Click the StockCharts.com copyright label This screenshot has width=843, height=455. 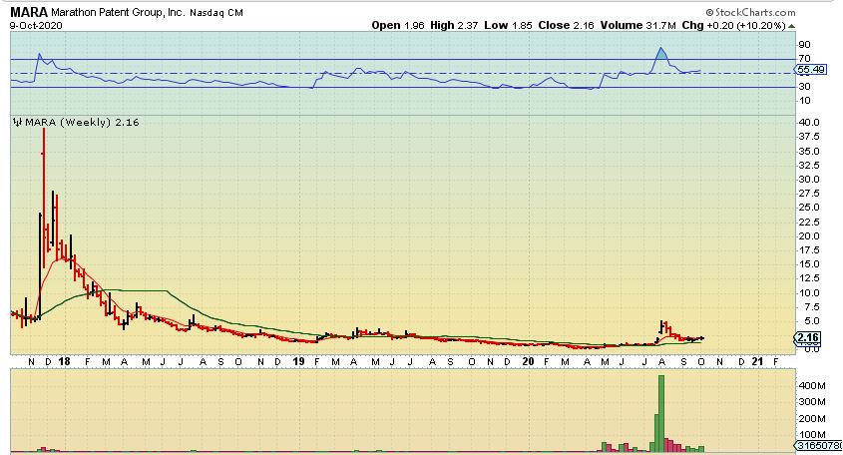(x=750, y=12)
